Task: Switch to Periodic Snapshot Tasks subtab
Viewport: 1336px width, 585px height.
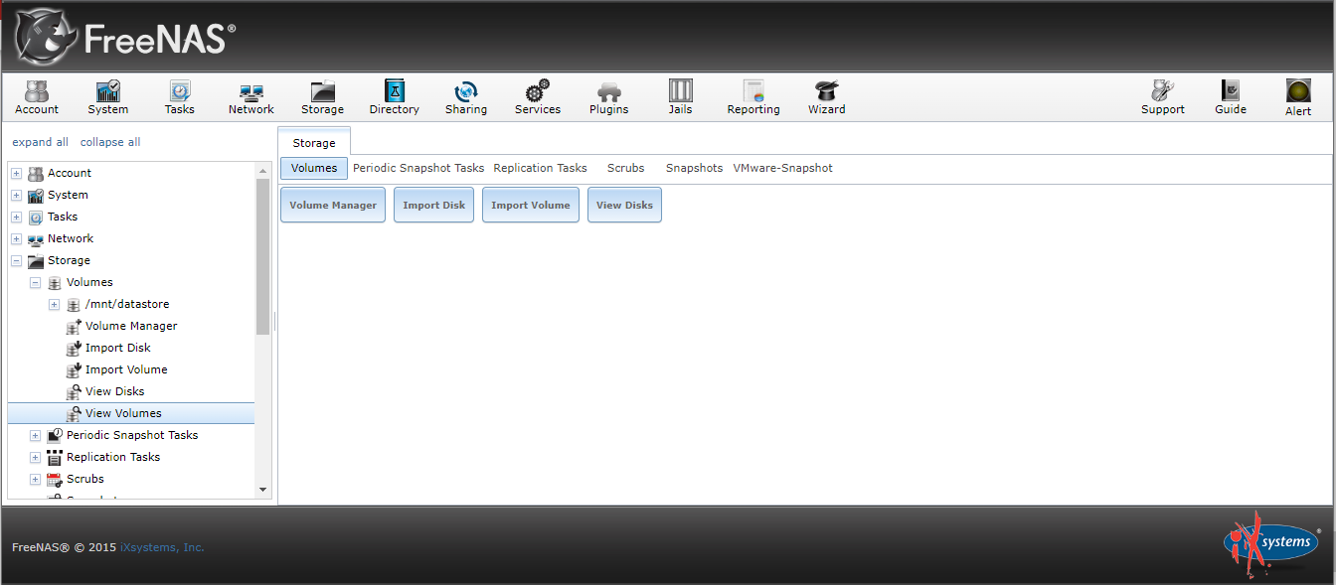Action: [418, 168]
